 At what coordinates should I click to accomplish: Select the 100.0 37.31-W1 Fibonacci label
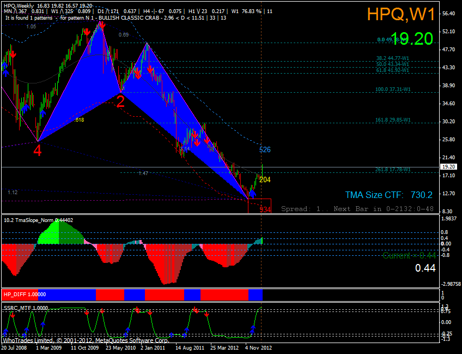tap(393, 89)
